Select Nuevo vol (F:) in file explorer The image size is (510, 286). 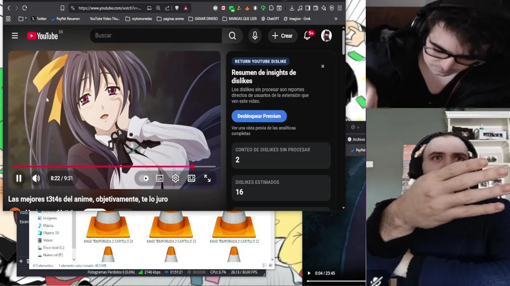[50, 255]
